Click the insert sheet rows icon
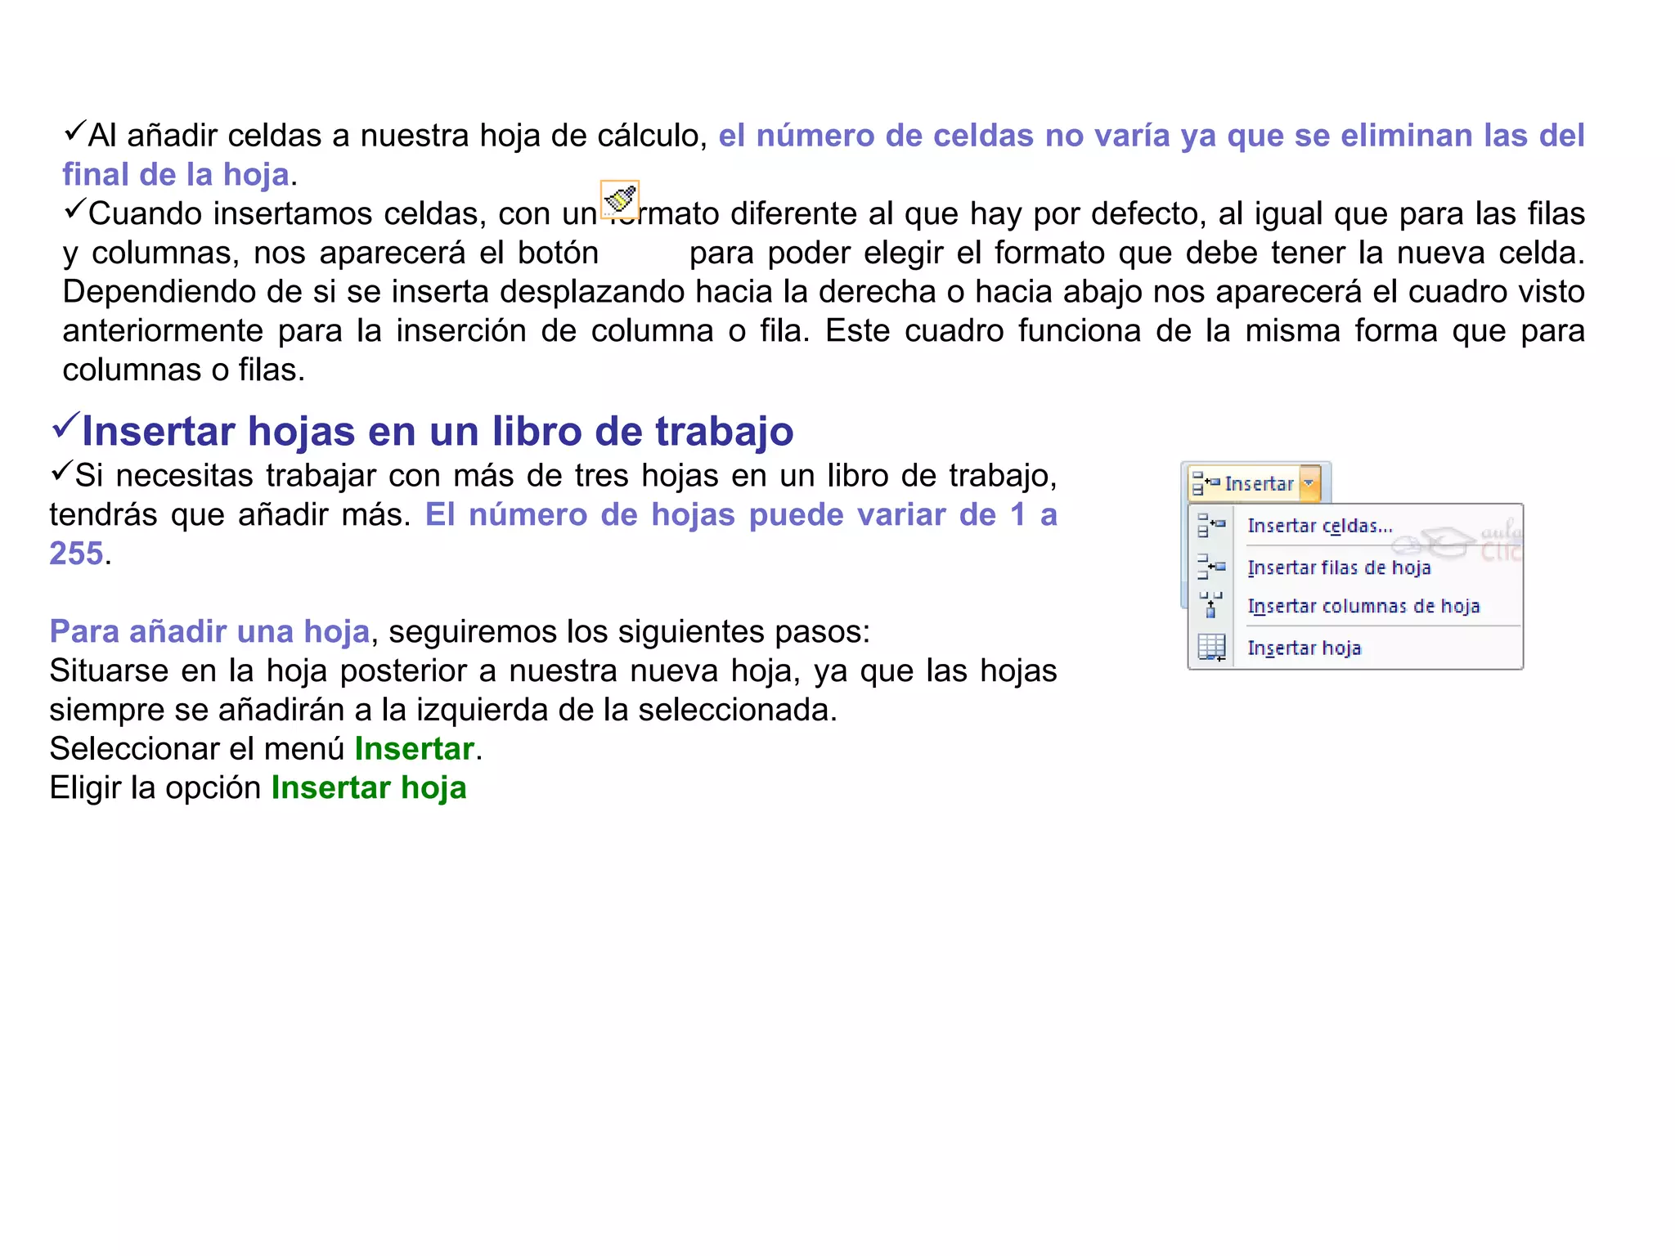This screenshot has width=1675, height=1256. [x=1211, y=566]
